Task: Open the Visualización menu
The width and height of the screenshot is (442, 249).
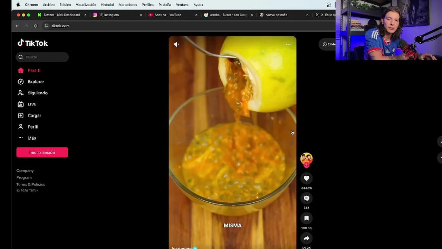Action: point(86,5)
